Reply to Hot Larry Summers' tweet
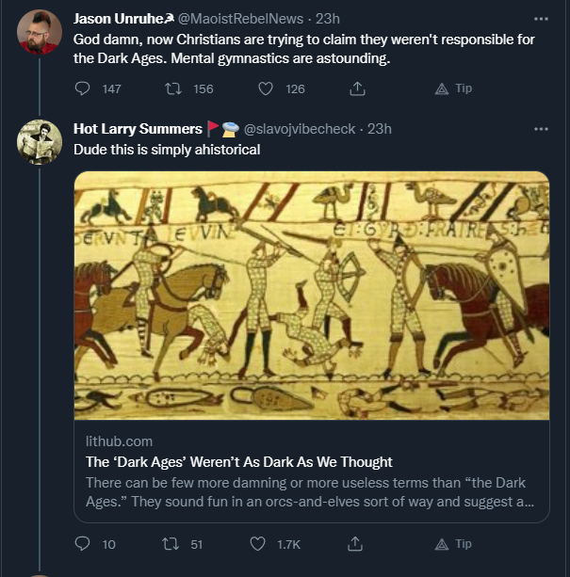 pos(82,544)
